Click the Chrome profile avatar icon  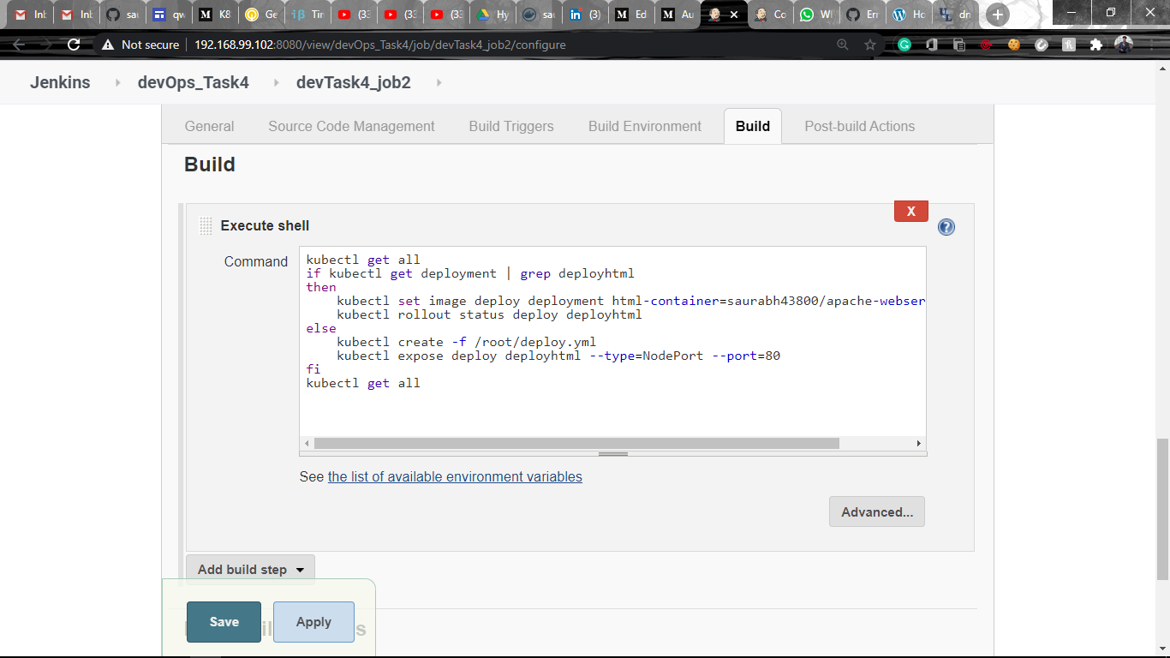1123,45
